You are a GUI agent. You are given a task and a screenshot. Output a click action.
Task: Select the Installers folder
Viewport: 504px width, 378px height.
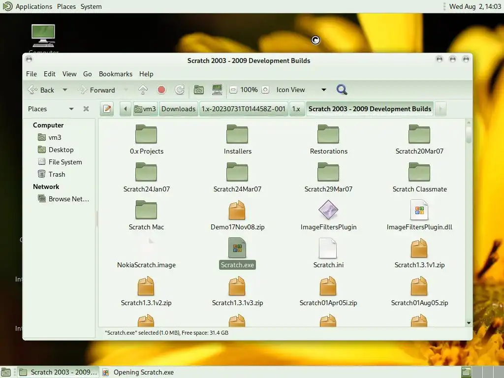coord(237,139)
